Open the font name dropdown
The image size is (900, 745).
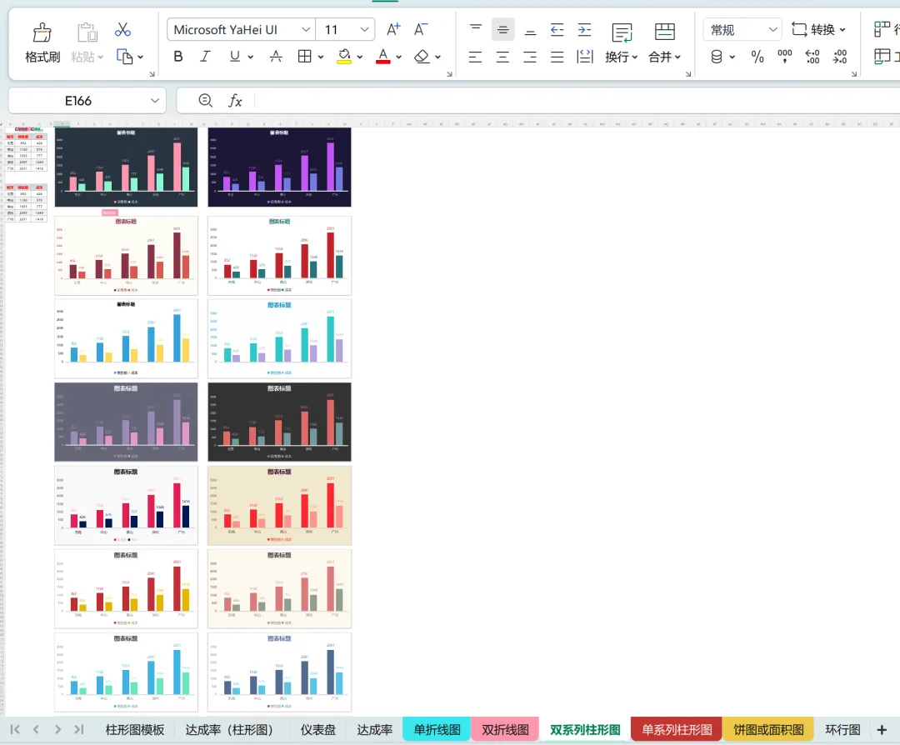tap(306, 29)
